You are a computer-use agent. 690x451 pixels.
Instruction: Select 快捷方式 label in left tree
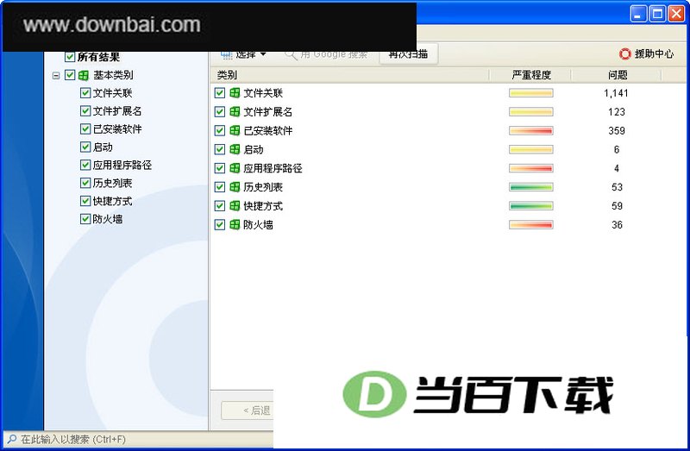(112, 201)
